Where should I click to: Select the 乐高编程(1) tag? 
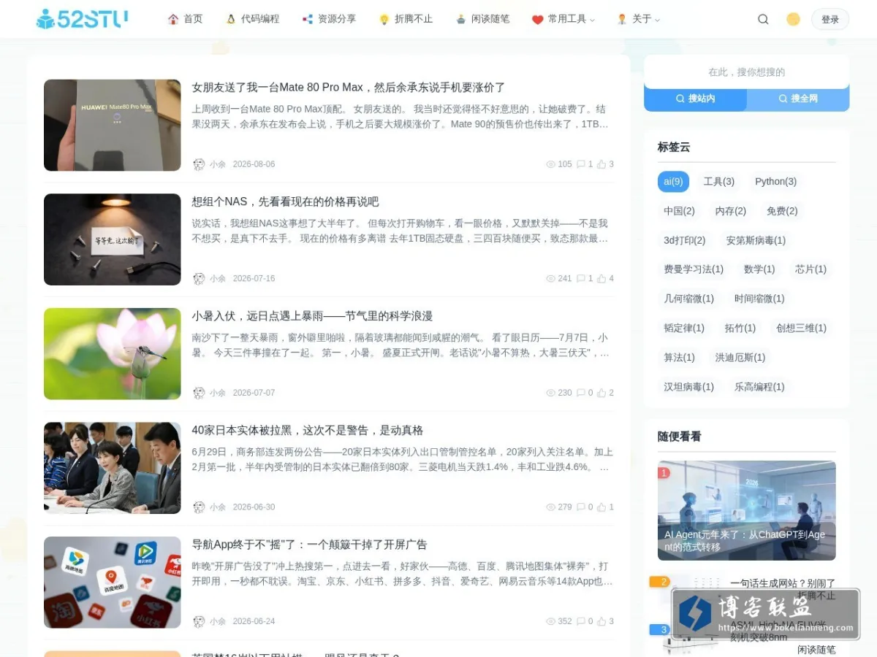[x=759, y=386]
